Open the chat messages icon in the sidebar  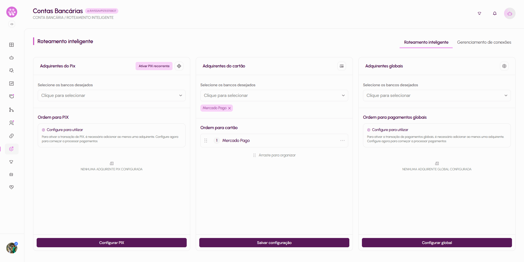pos(11,96)
